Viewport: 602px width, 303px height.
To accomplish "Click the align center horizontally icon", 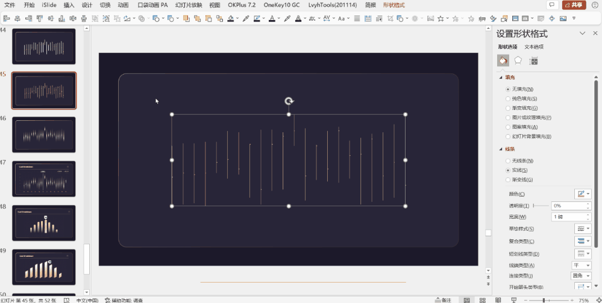I will click(17, 19).
